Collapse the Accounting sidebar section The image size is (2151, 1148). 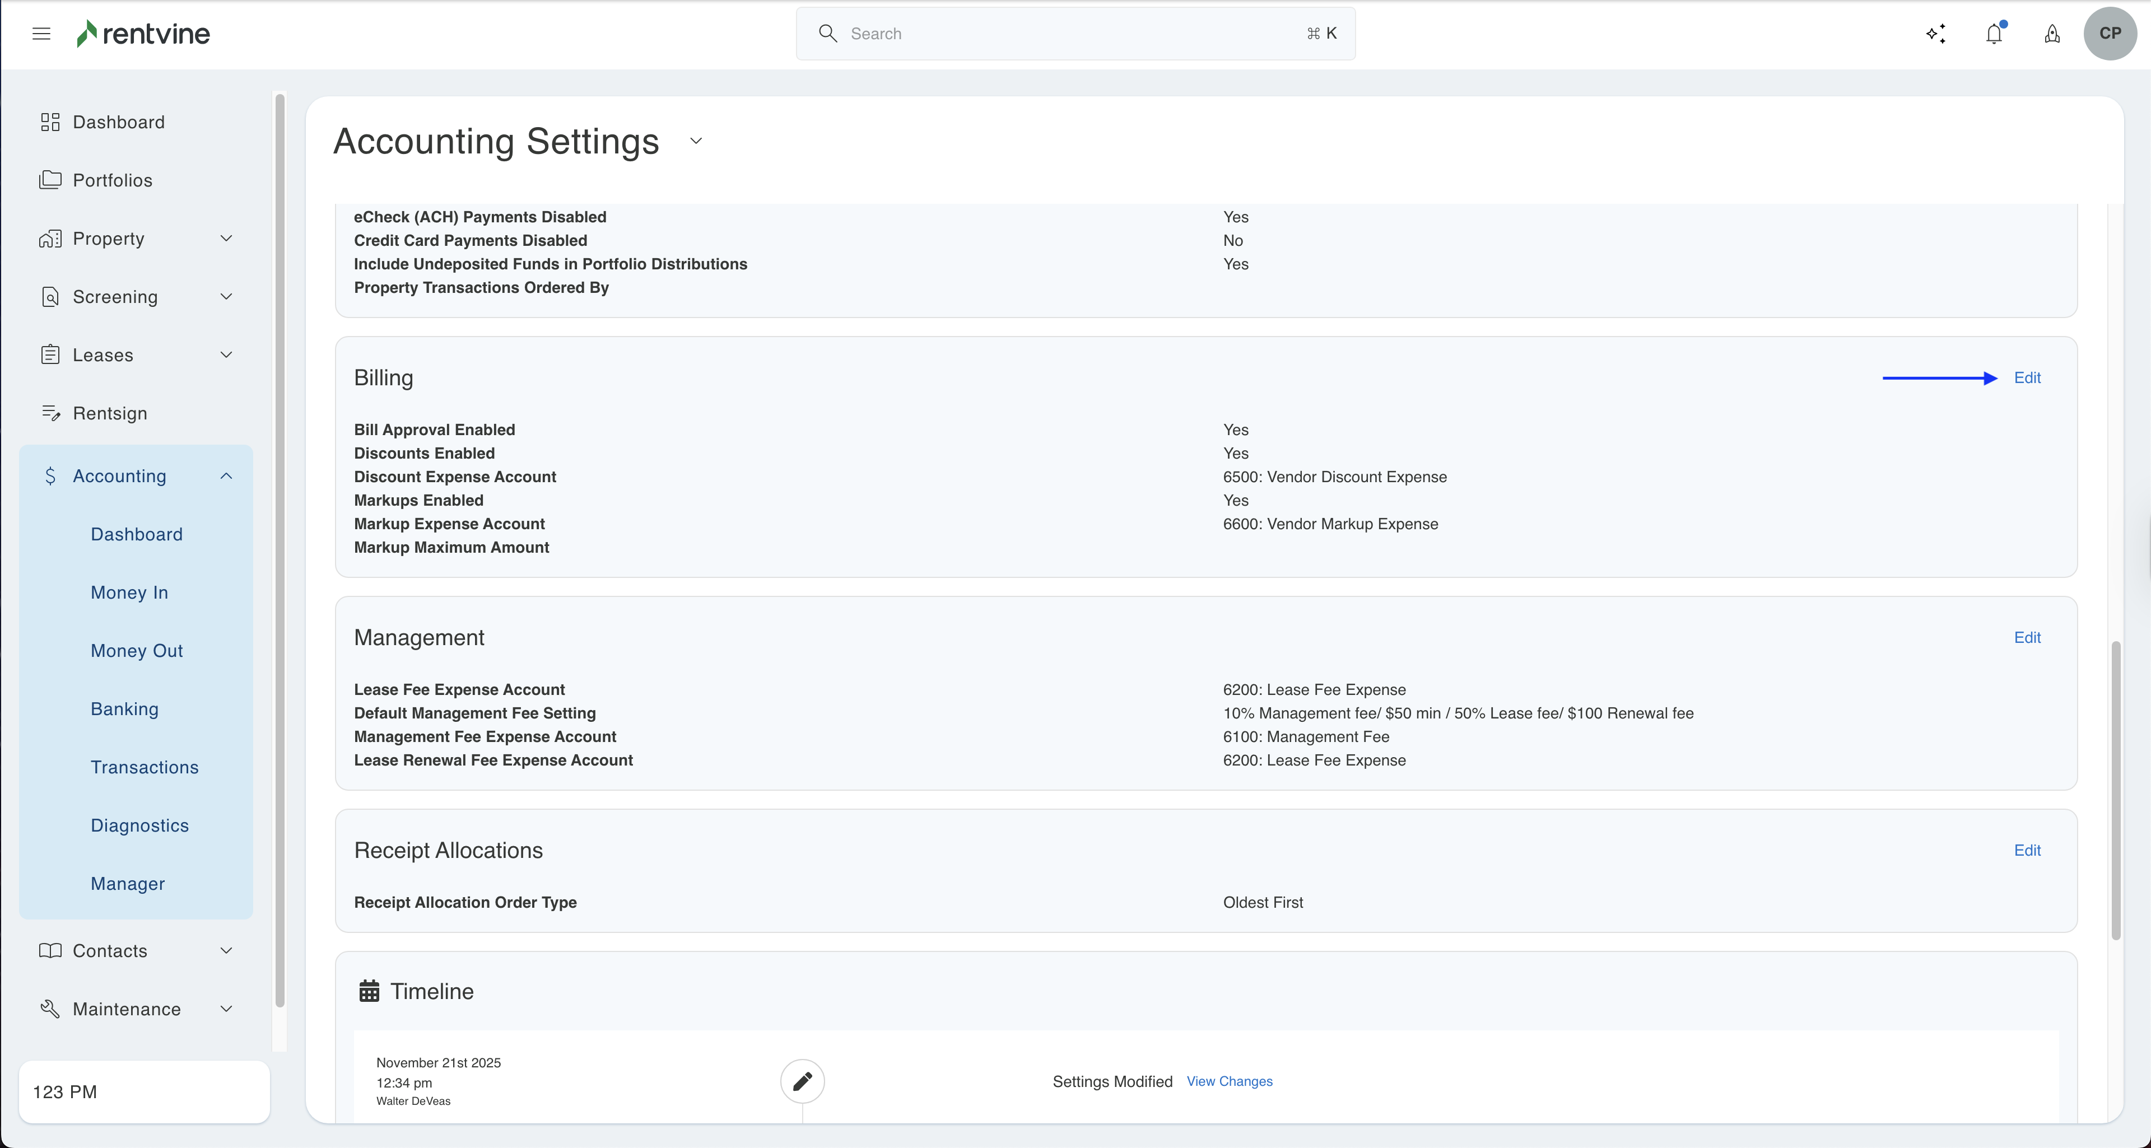[x=225, y=476]
